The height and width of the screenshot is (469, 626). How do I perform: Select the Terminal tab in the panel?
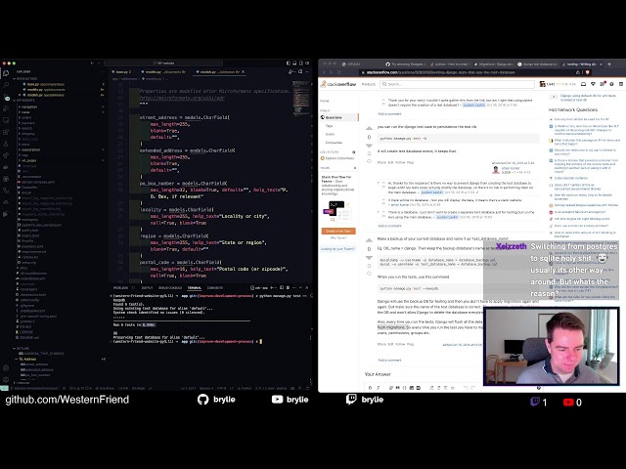click(195, 288)
